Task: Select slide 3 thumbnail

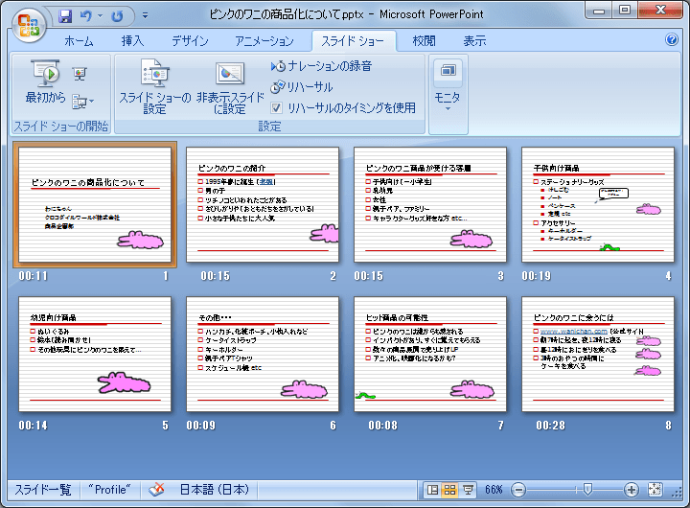Action: [430, 205]
